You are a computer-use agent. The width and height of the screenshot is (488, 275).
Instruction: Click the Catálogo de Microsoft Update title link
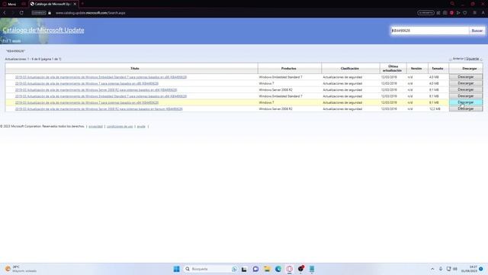pyautogui.click(x=43, y=30)
